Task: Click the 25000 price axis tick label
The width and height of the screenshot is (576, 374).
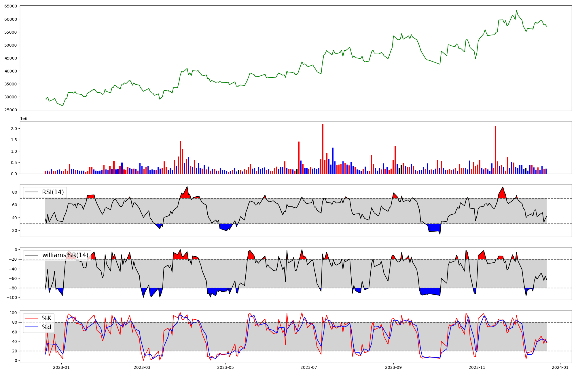Action: click(10, 110)
